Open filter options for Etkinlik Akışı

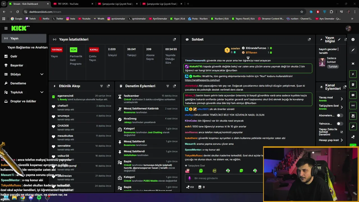click(102, 86)
